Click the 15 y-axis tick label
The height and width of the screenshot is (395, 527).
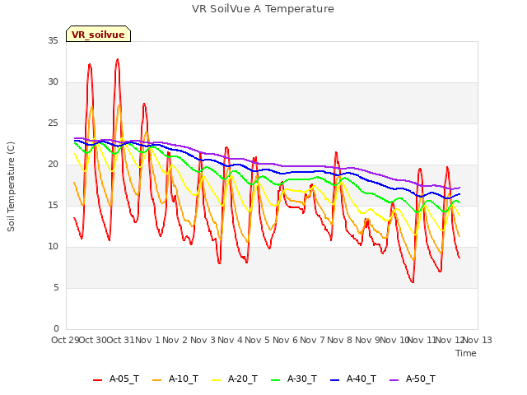53,206
